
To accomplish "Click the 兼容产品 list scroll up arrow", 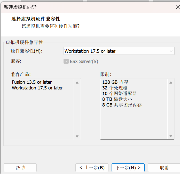I will coord(77,82).
